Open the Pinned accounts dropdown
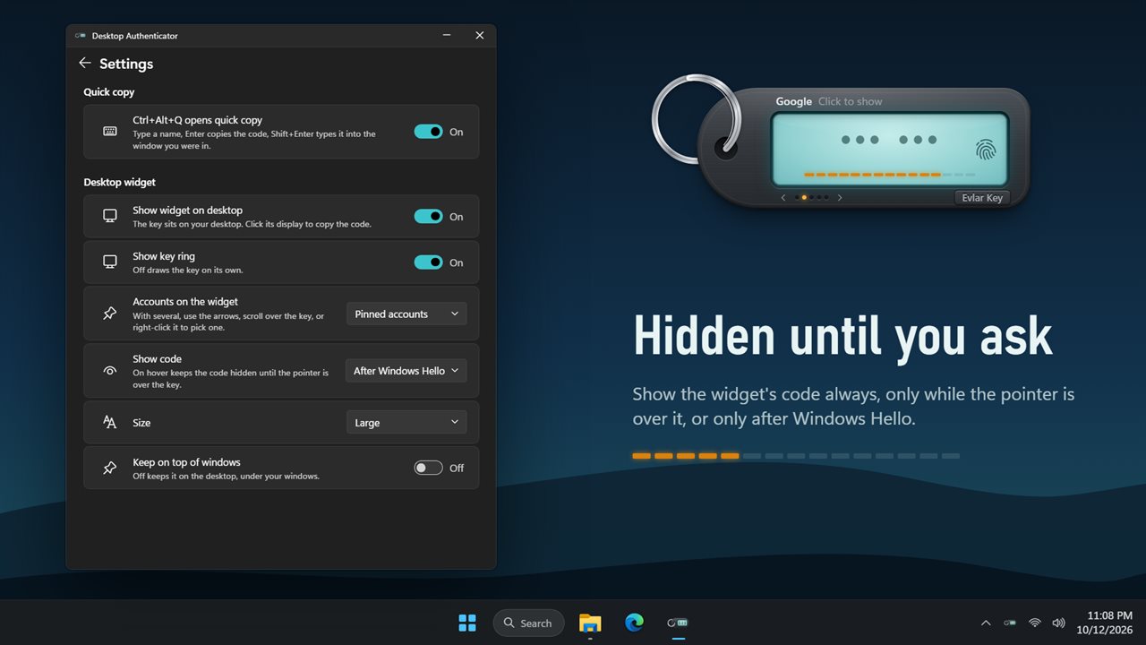1146x645 pixels. click(x=406, y=314)
